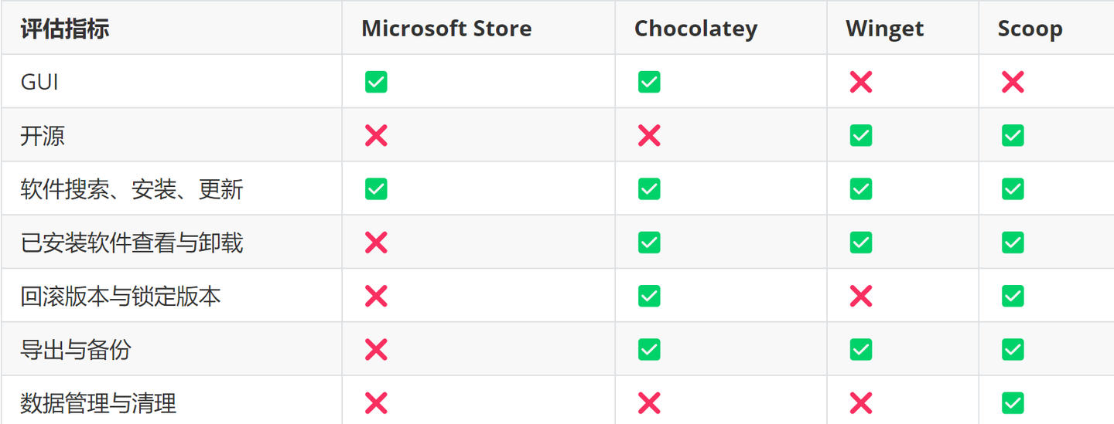This screenshot has width=1114, height=424.
Task: Click red X for Microsoft Store 导出与备份
Action: click(x=376, y=349)
